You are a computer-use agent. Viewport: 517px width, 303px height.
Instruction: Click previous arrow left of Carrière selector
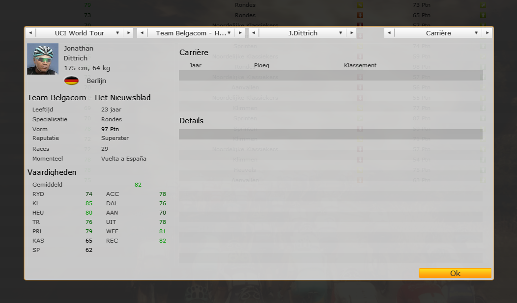click(x=389, y=33)
